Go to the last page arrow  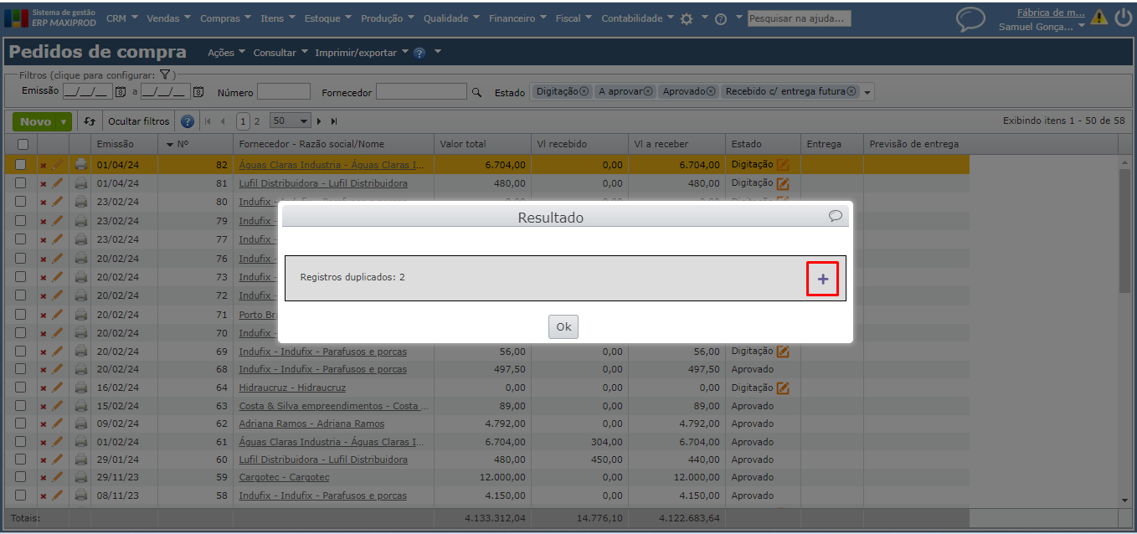(x=334, y=121)
